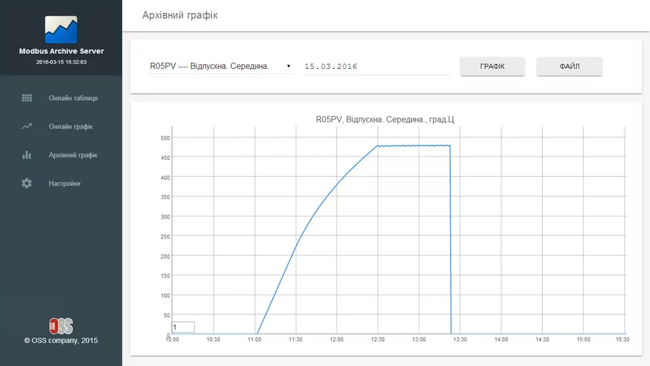Click the 14:00 label on the time axis
Image resolution: width=650 pixels, height=366 pixels.
pyautogui.click(x=500, y=339)
